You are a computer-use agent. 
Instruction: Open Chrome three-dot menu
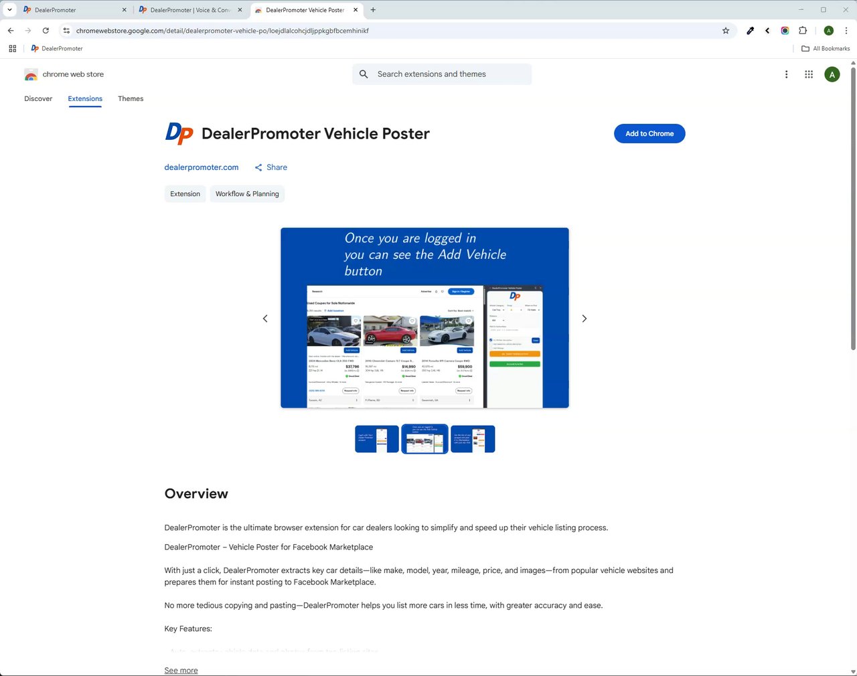pos(846,31)
